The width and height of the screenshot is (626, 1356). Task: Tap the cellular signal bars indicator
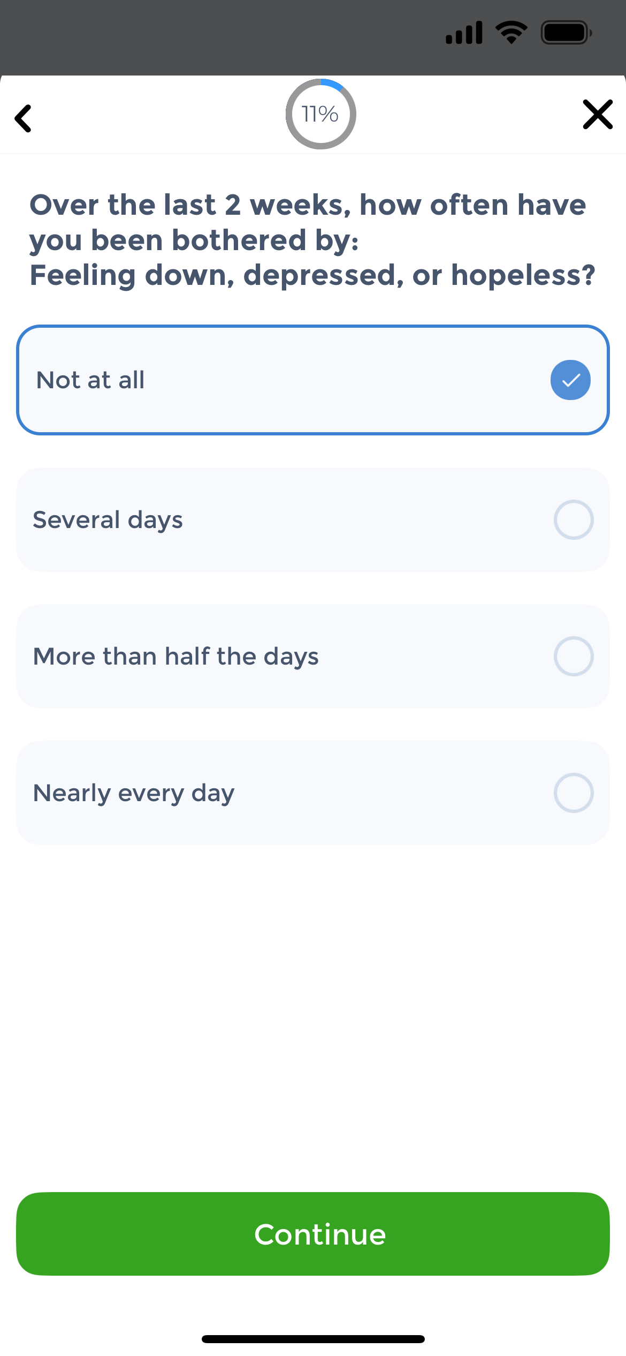(x=463, y=32)
